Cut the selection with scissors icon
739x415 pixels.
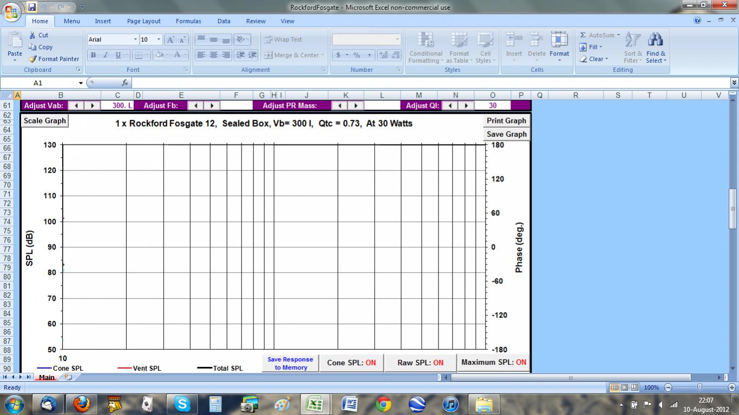(x=39, y=35)
